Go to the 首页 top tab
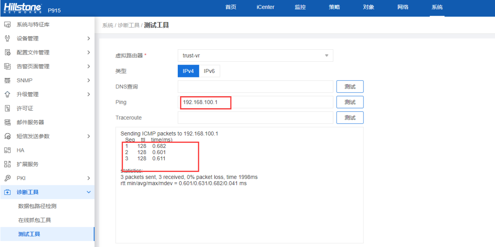The width and height of the screenshot is (495, 247). pyautogui.click(x=231, y=7)
